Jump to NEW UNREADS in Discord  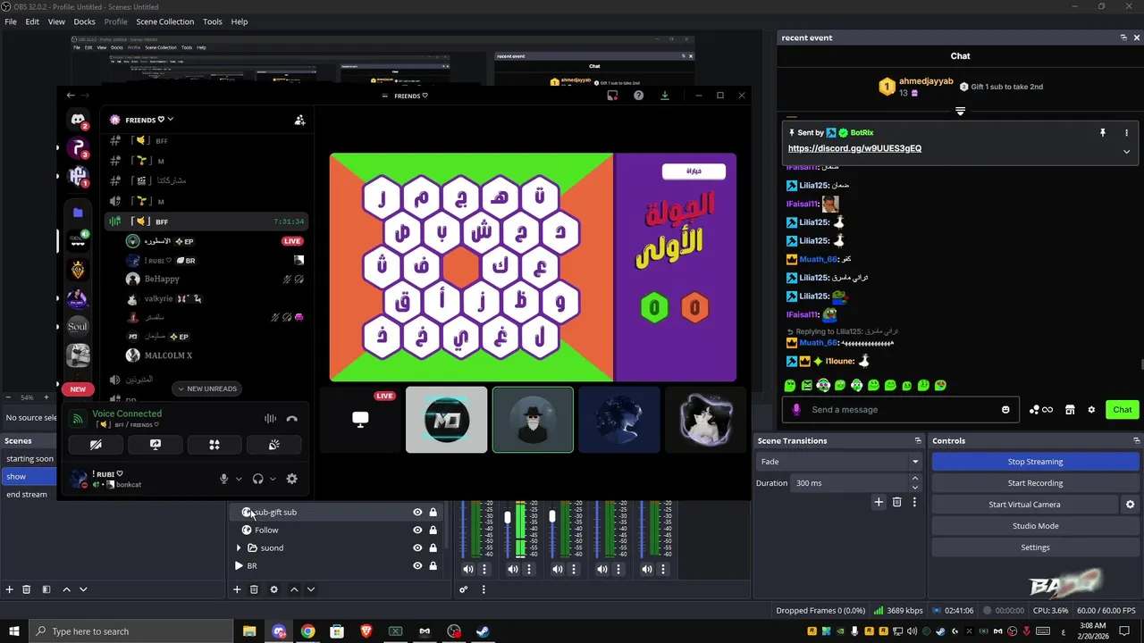coord(206,388)
